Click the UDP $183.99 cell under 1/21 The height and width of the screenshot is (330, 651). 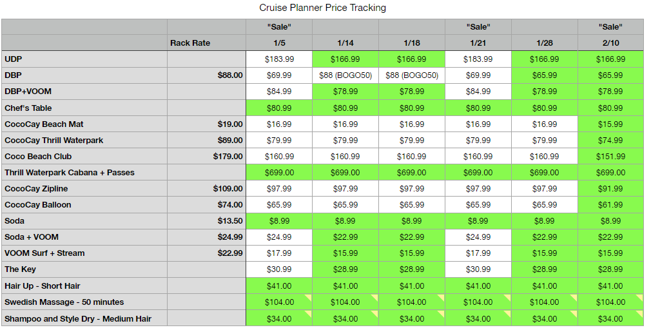(478, 59)
